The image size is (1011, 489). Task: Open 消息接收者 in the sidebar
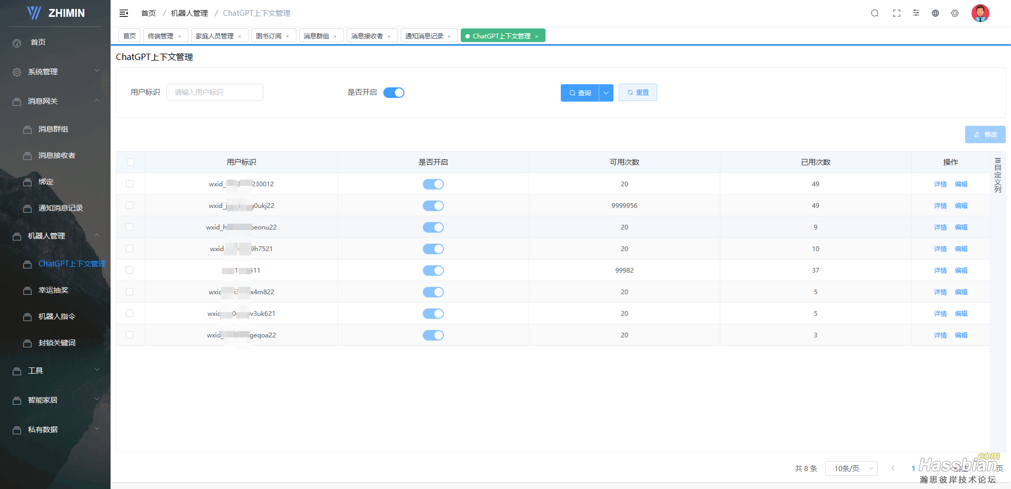(55, 155)
